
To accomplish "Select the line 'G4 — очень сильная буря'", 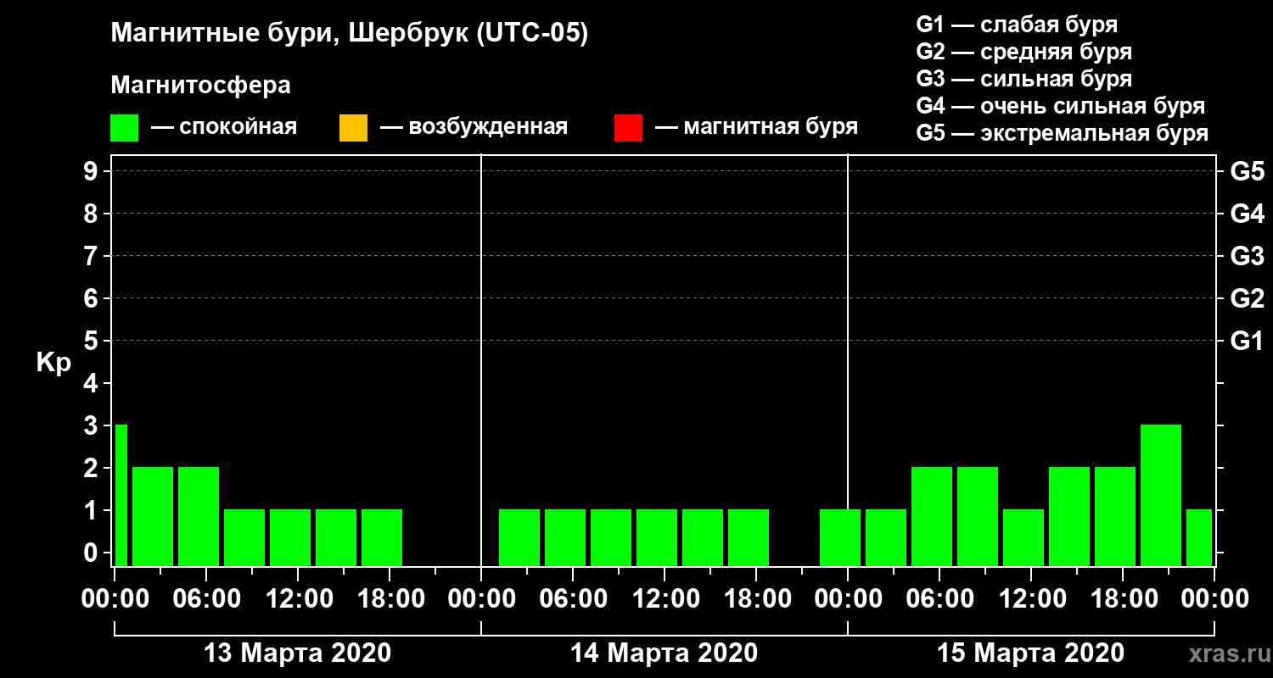I will 1061,106.
